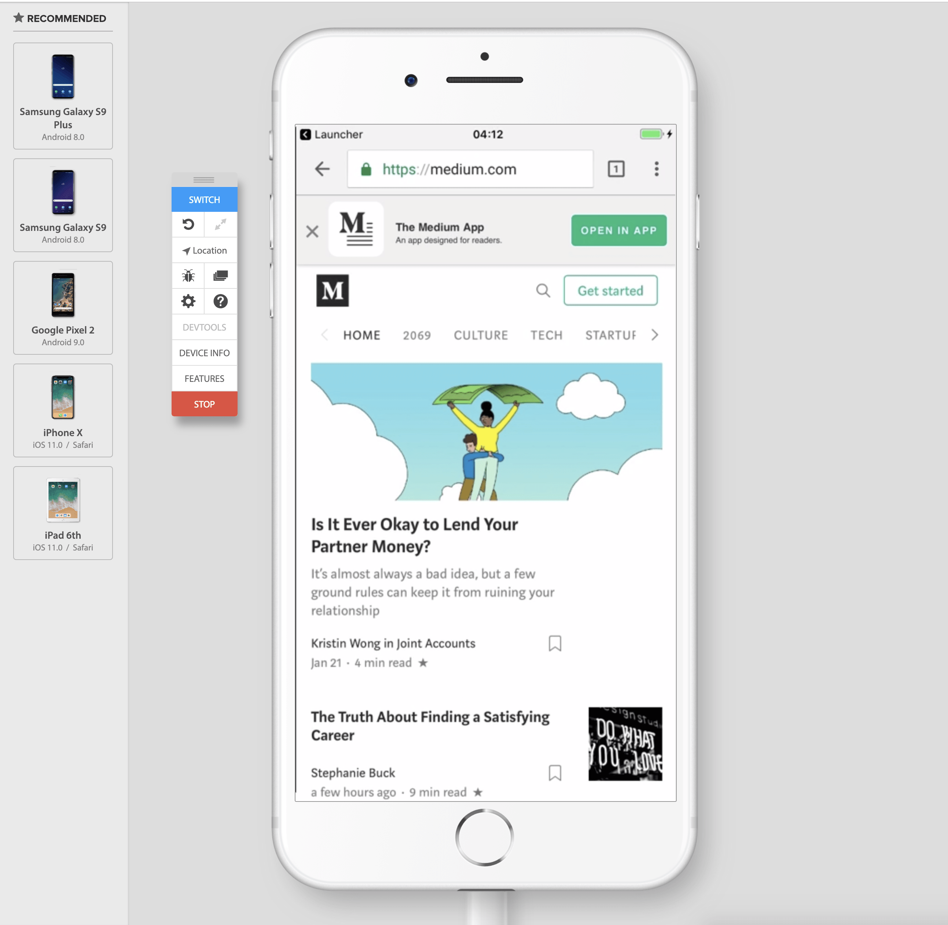The image size is (948, 925).
Task: Click the expand/resize icon in switcher
Action: coord(220,225)
